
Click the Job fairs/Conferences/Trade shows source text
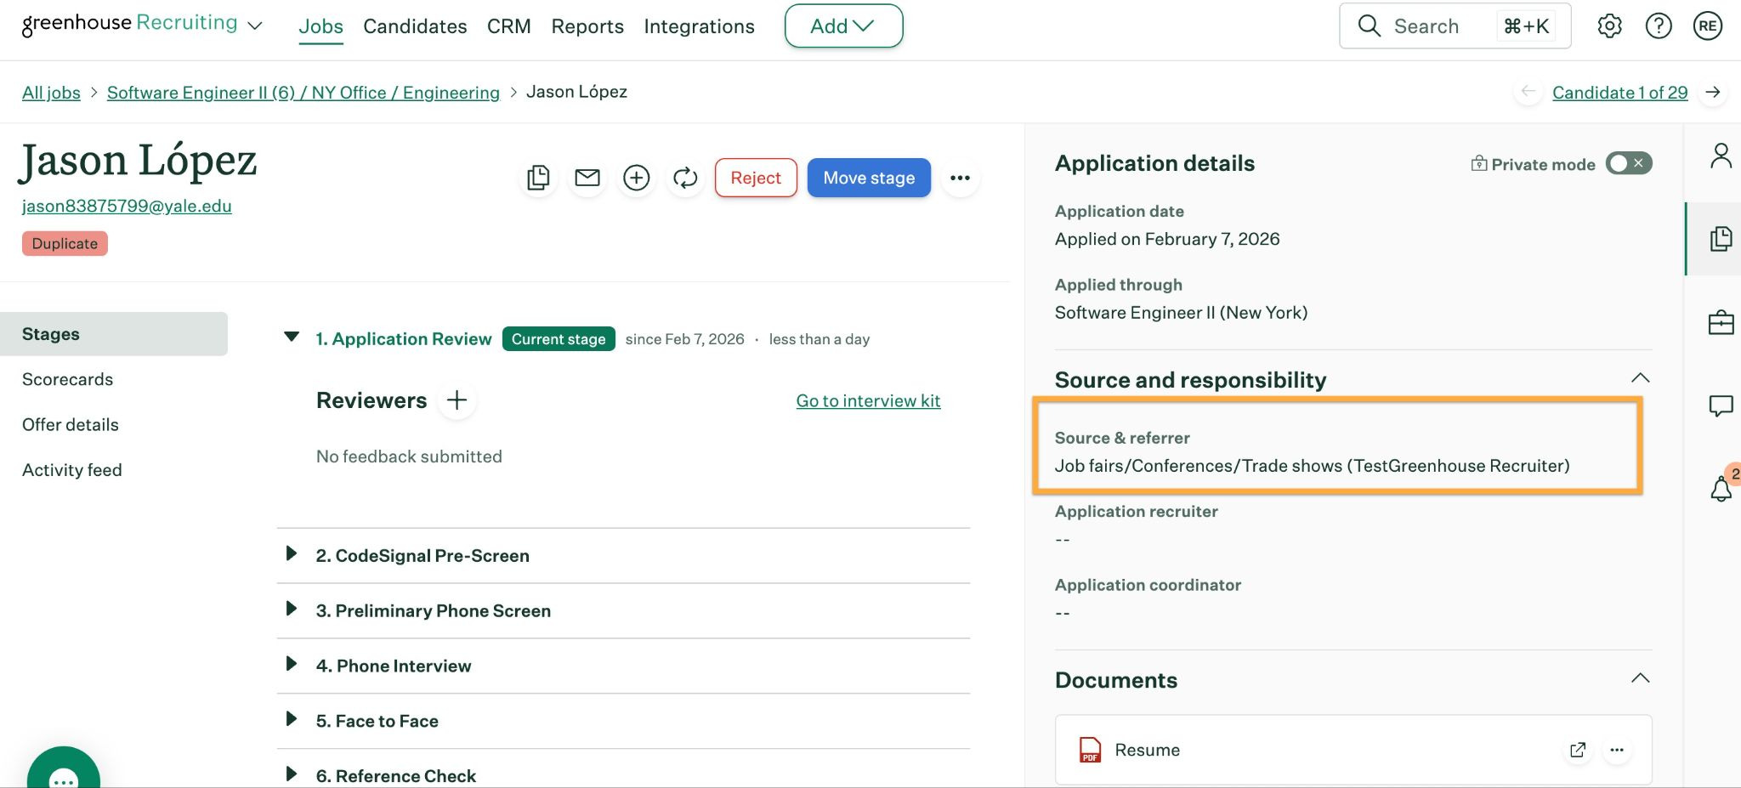(x=1312, y=466)
